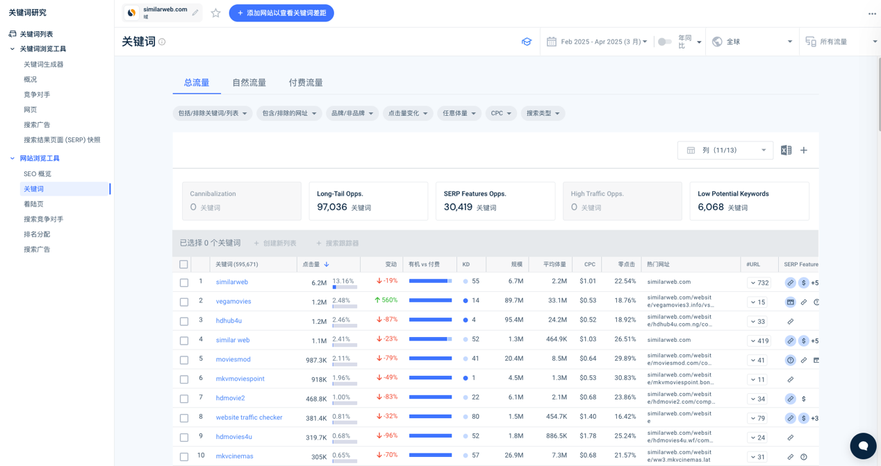Switch to the 自然流量 tab

pyautogui.click(x=249, y=83)
